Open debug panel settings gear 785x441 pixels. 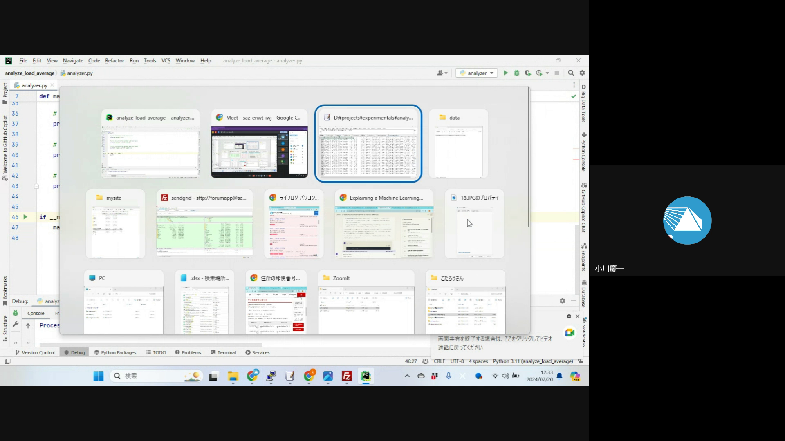click(x=562, y=301)
